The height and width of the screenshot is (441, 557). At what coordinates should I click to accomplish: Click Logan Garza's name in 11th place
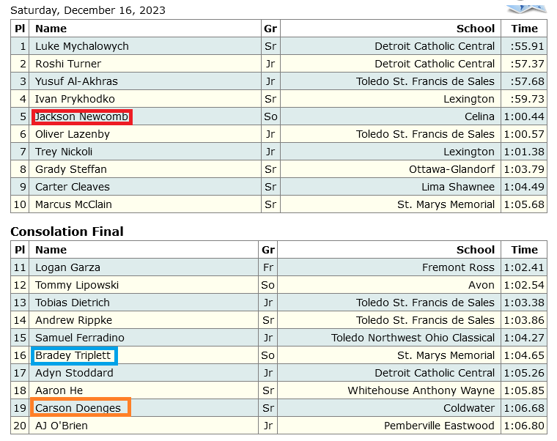coord(67,267)
